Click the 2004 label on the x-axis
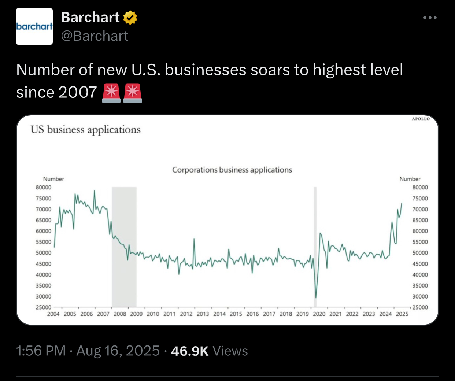455x381 pixels. (x=53, y=314)
